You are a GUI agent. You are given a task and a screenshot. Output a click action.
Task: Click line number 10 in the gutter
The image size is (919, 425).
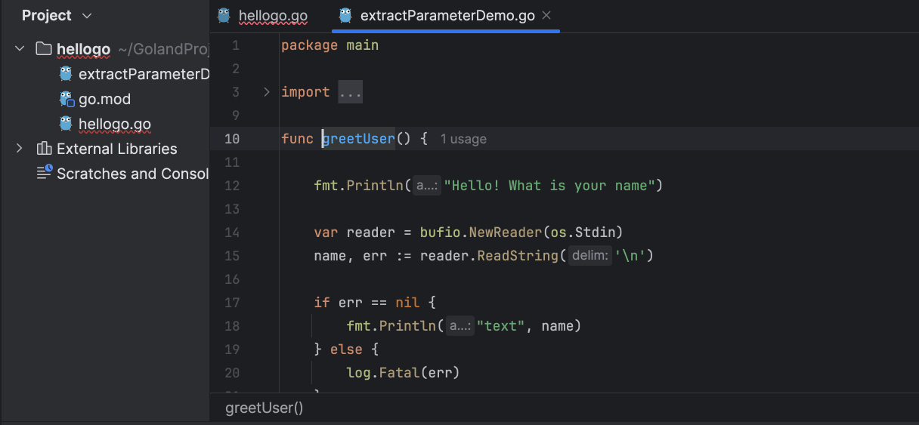tap(232, 139)
